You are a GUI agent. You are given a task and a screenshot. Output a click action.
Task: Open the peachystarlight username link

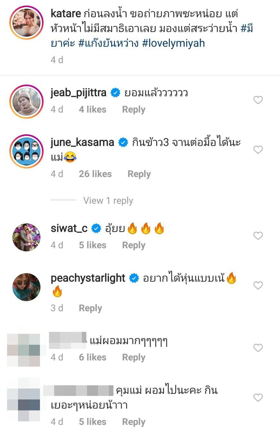tap(88, 278)
